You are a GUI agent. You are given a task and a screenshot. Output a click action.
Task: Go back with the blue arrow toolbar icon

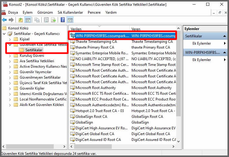tap(4, 20)
